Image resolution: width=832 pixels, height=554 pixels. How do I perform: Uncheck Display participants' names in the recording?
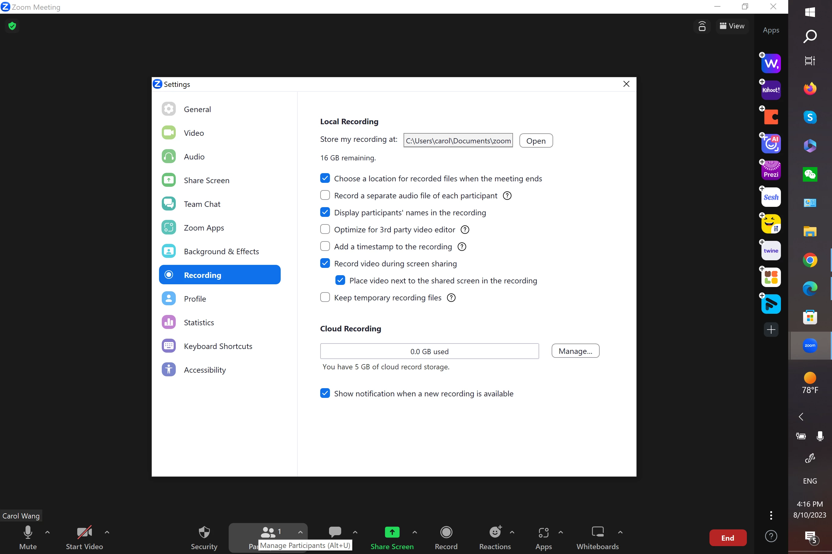325,212
